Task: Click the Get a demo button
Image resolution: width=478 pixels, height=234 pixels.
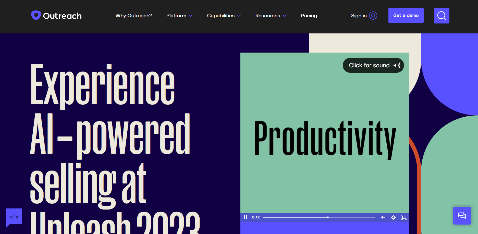Action: (x=406, y=15)
